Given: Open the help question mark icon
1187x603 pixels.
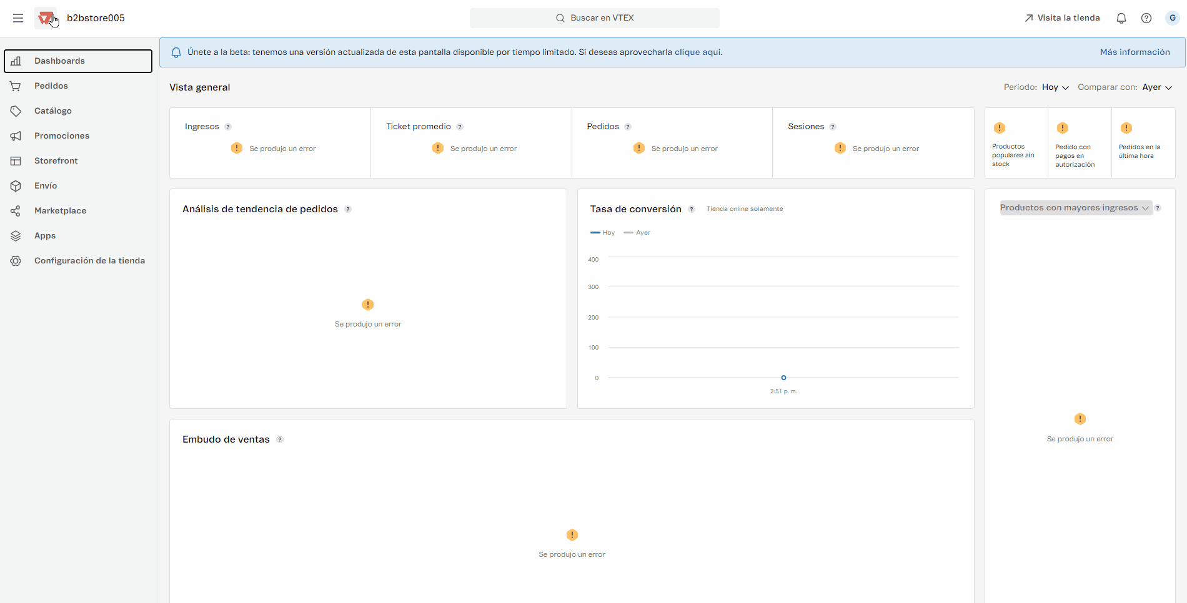Looking at the screenshot, I should point(1146,18).
